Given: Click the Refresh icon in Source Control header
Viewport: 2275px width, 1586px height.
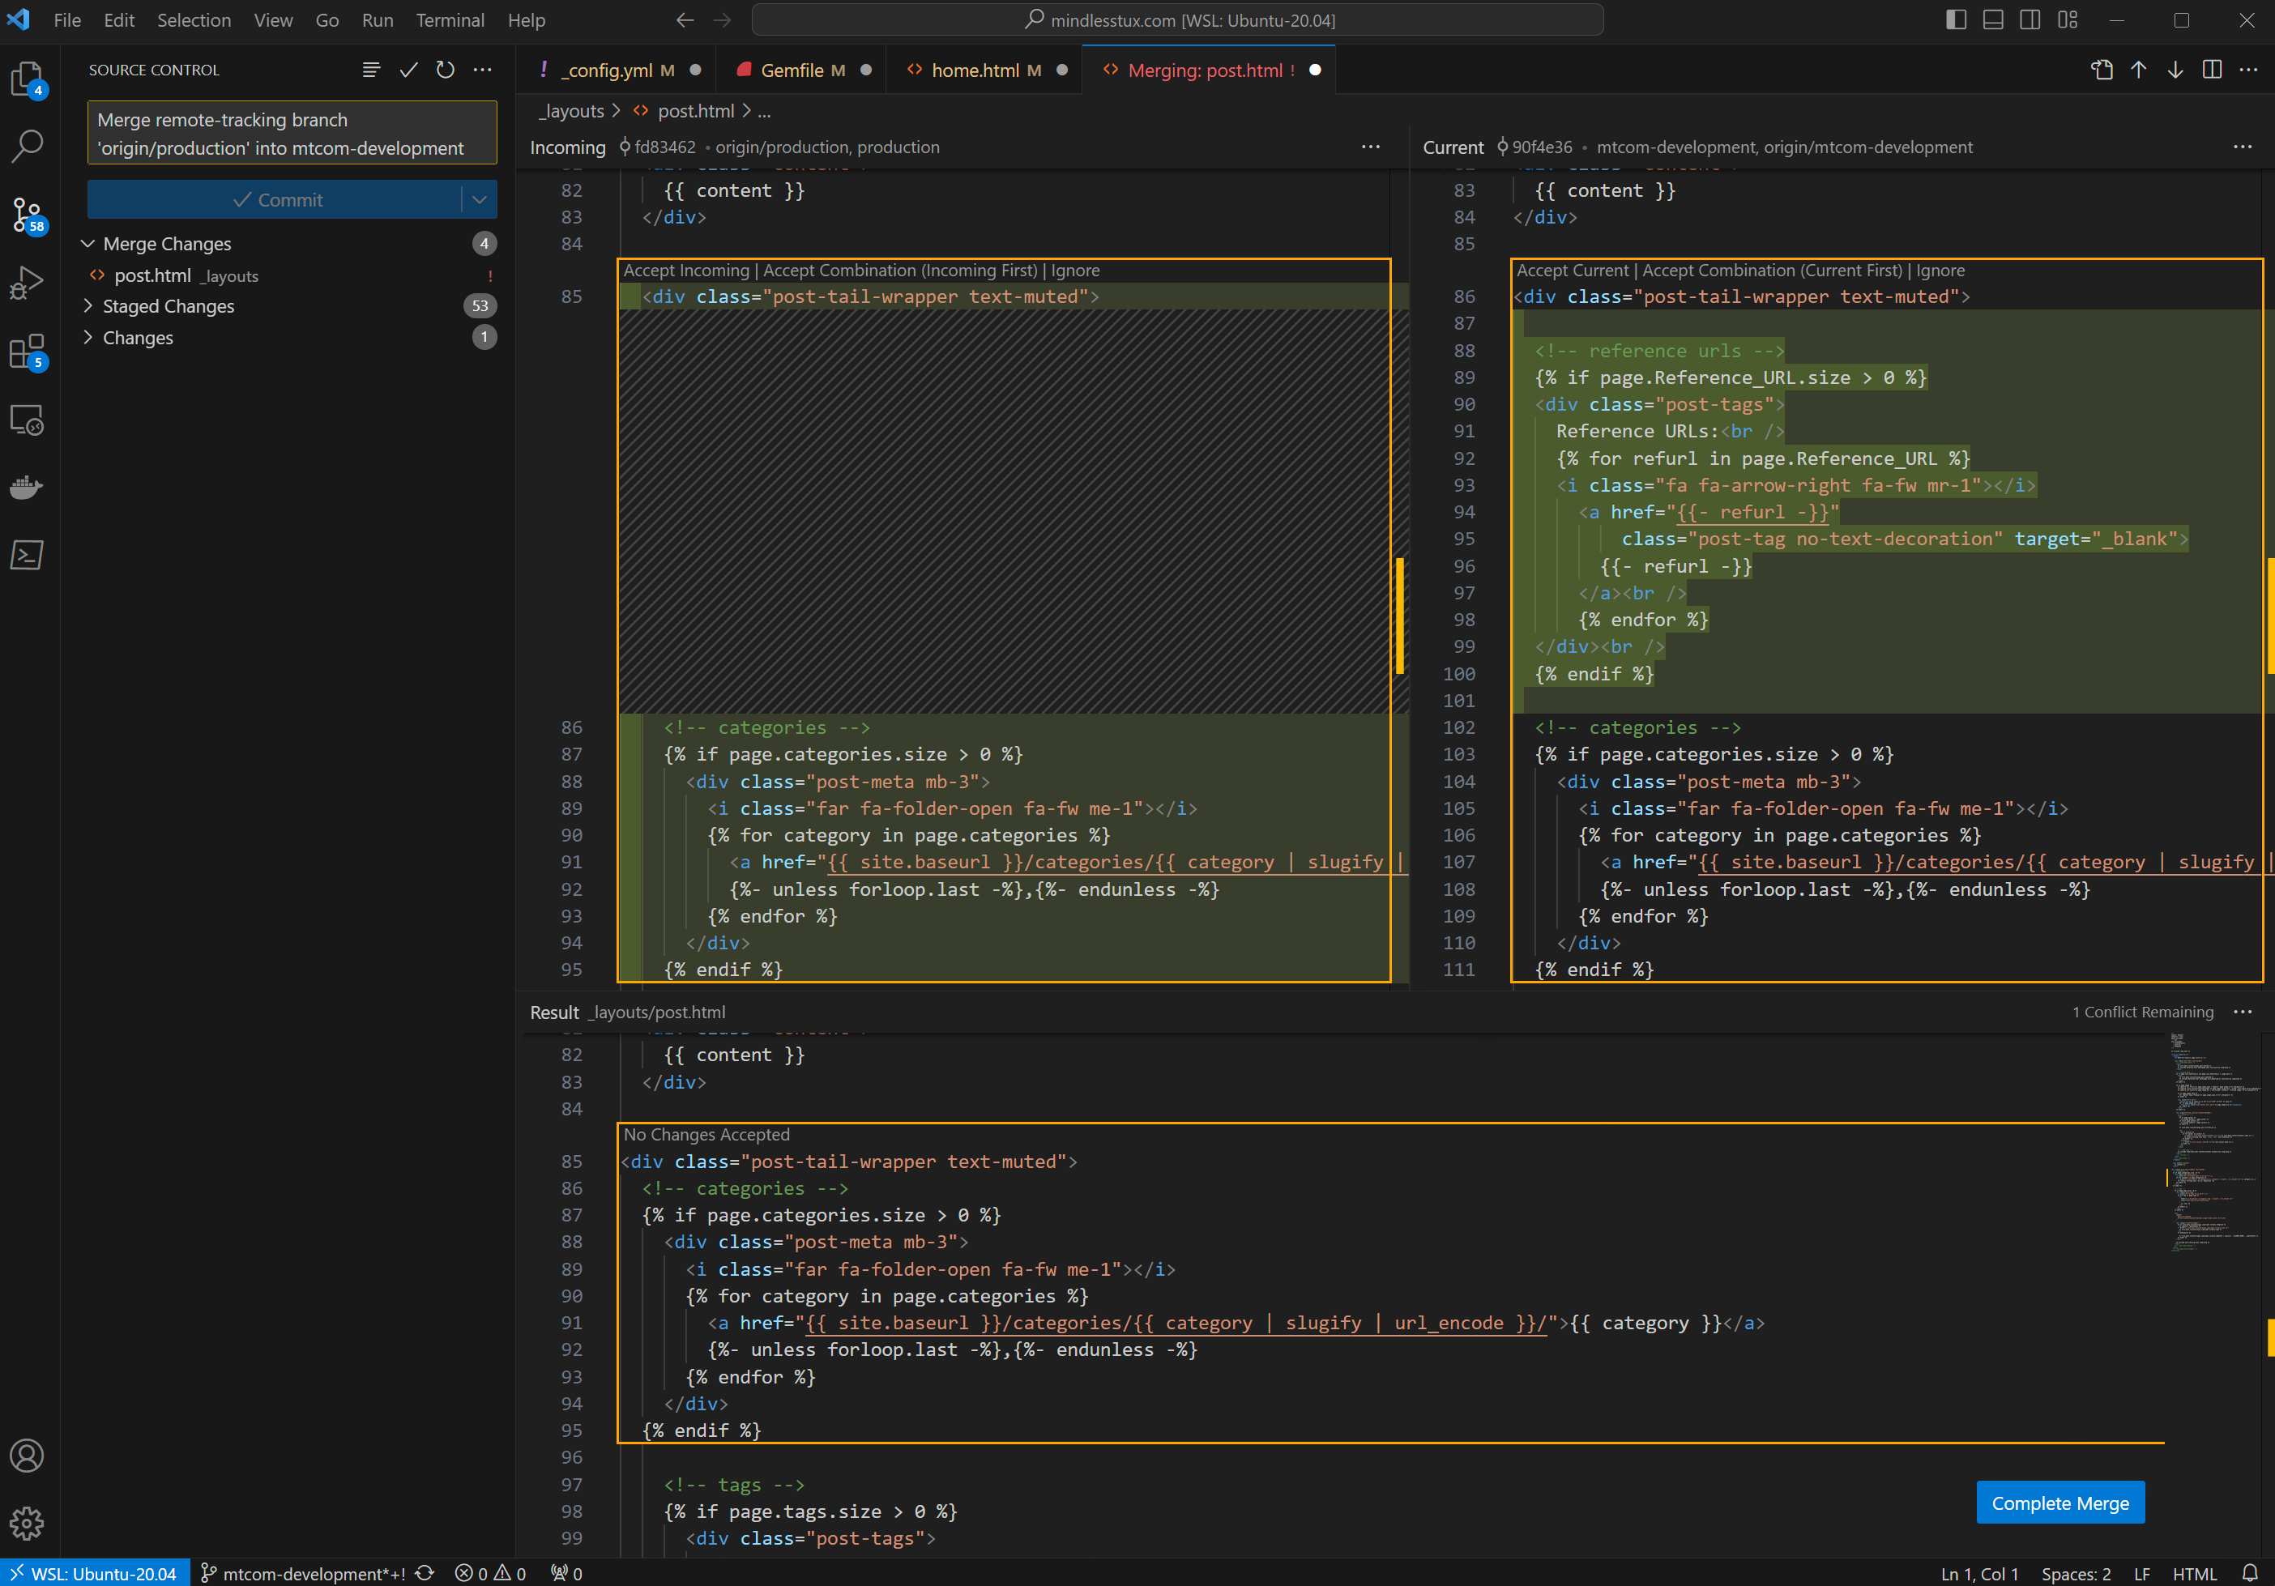Looking at the screenshot, I should coord(445,70).
